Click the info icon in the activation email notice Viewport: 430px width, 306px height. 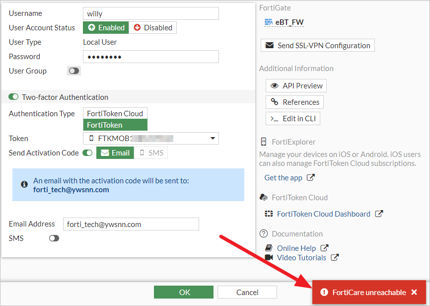tap(24, 184)
